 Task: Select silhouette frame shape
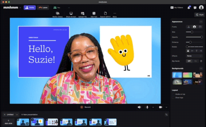pyautogui.click(x=189, y=27)
